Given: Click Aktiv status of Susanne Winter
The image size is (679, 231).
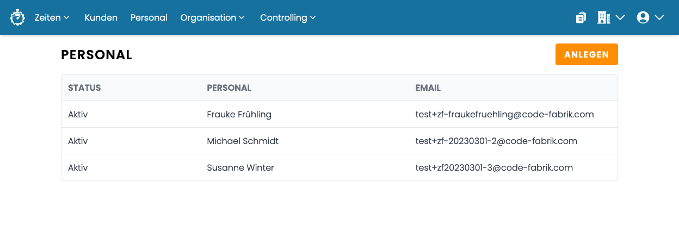Looking at the screenshot, I should [x=78, y=167].
